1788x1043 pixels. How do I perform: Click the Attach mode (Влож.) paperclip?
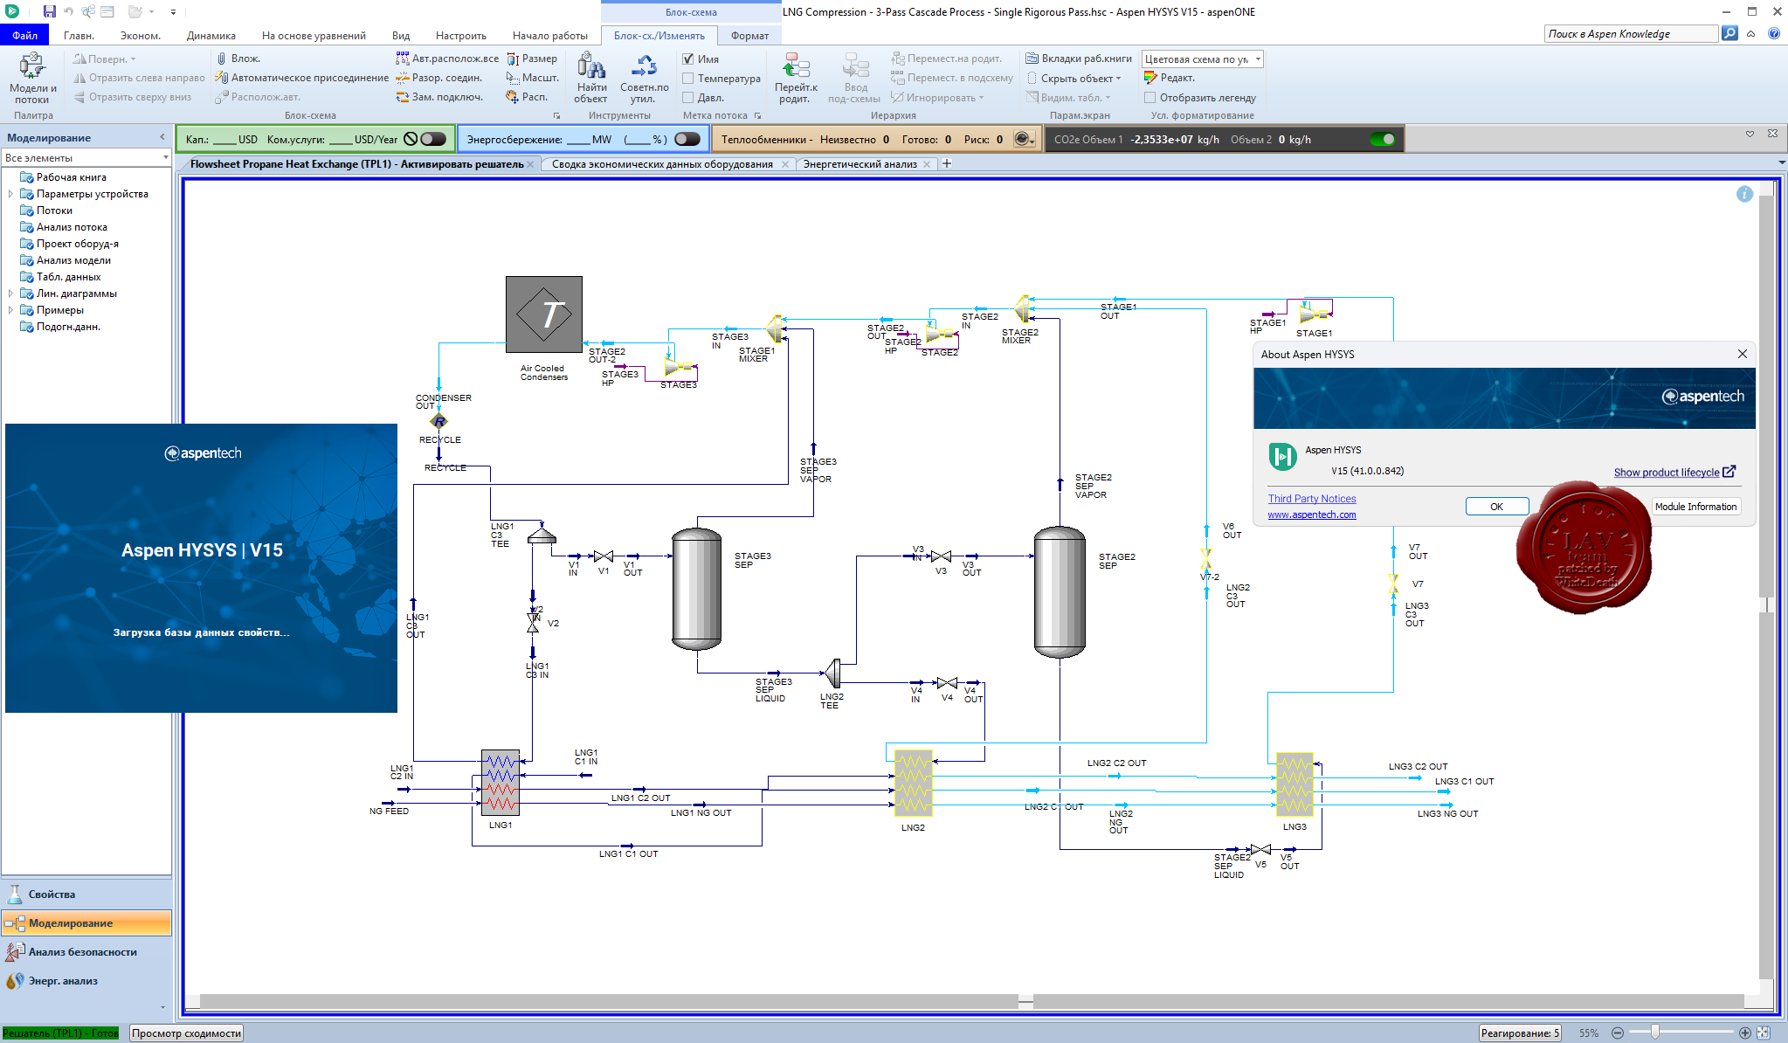238,59
